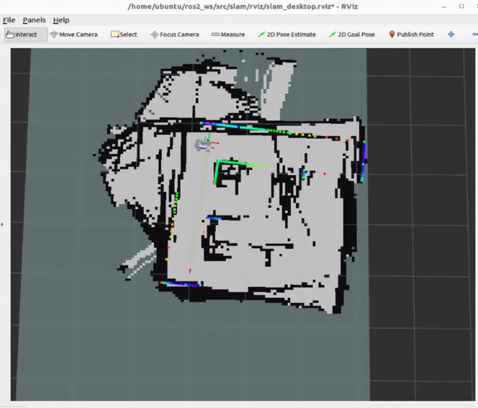Click the Publish Point tool
Screen dimensions: 478x408
(411, 35)
